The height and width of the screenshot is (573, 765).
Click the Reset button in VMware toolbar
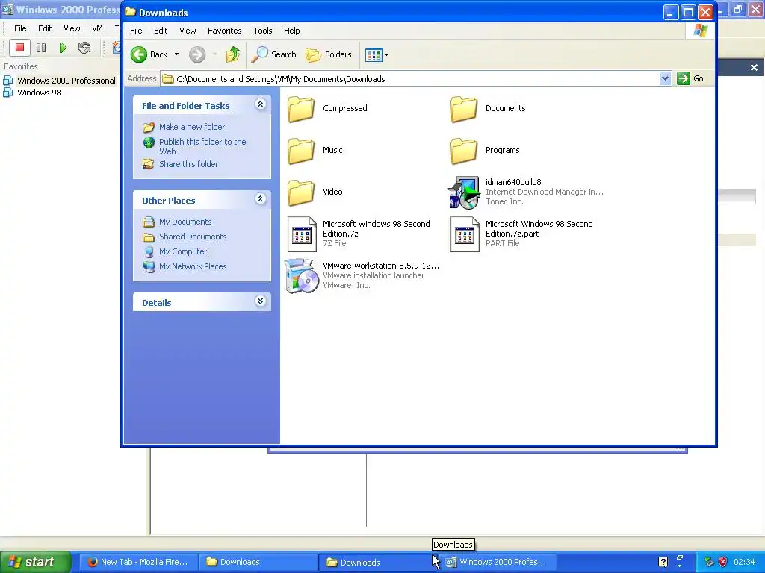[84, 47]
